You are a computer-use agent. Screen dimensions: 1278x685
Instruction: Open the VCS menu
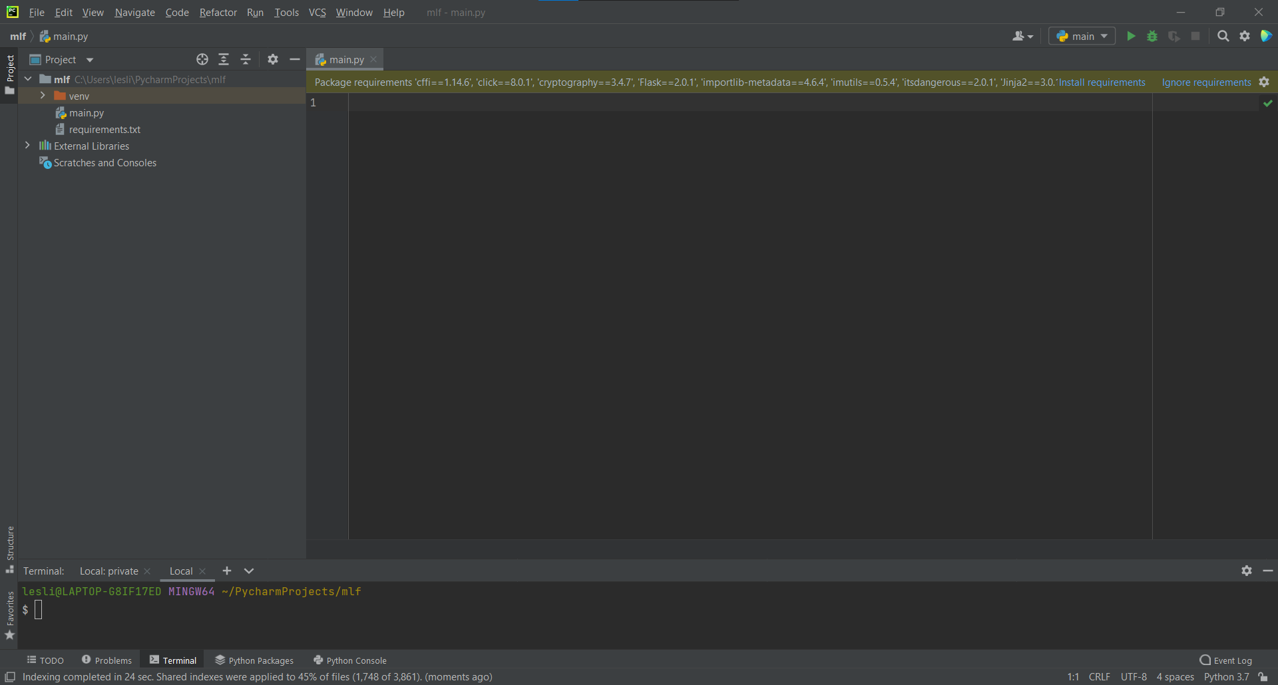318,13
